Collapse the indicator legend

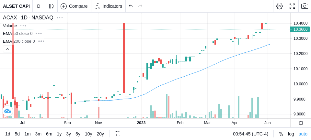pos(7,49)
